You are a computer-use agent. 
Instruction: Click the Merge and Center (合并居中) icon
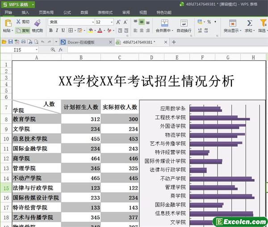pyautogui.click(x=163, y=22)
